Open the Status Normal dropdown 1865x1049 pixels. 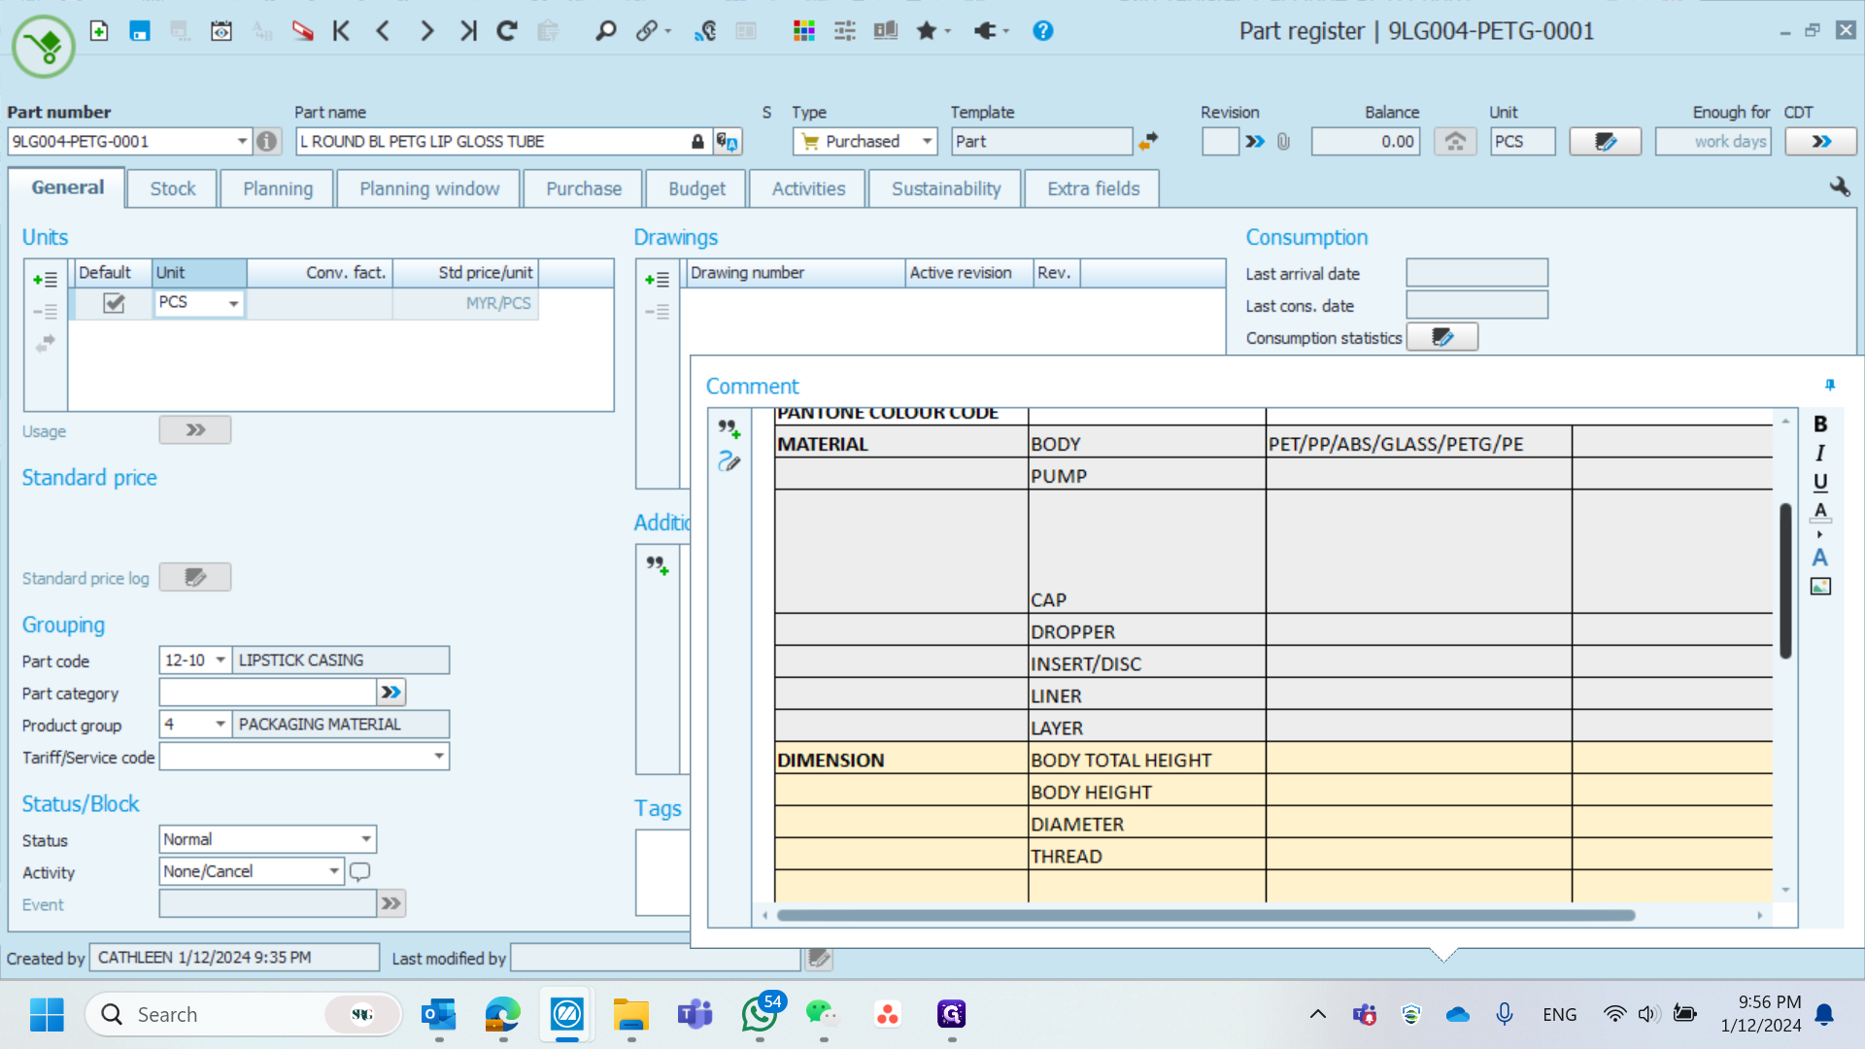click(x=366, y=838)
